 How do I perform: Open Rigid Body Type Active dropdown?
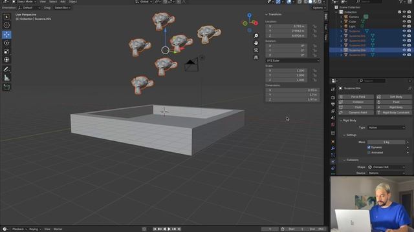(386, 128)
